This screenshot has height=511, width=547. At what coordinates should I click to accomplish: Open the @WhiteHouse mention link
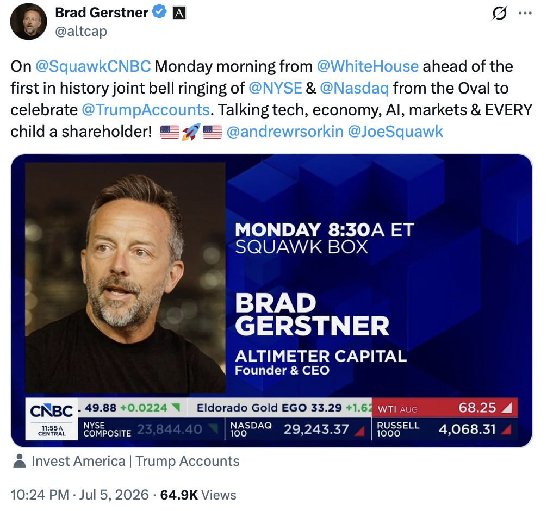(368, 66)
